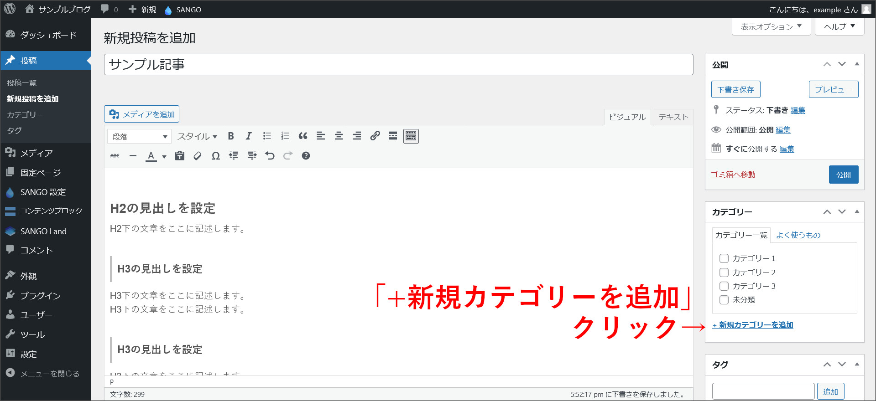Image resolution: width=876 pixels, height=401 pixels.
Task: Click the clear formatting eraser icon
Action: pos(198,156)
